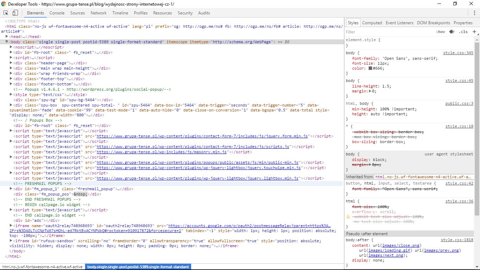Expand the noscript node
Screen dimensions: 480x270
coord(11,47)
